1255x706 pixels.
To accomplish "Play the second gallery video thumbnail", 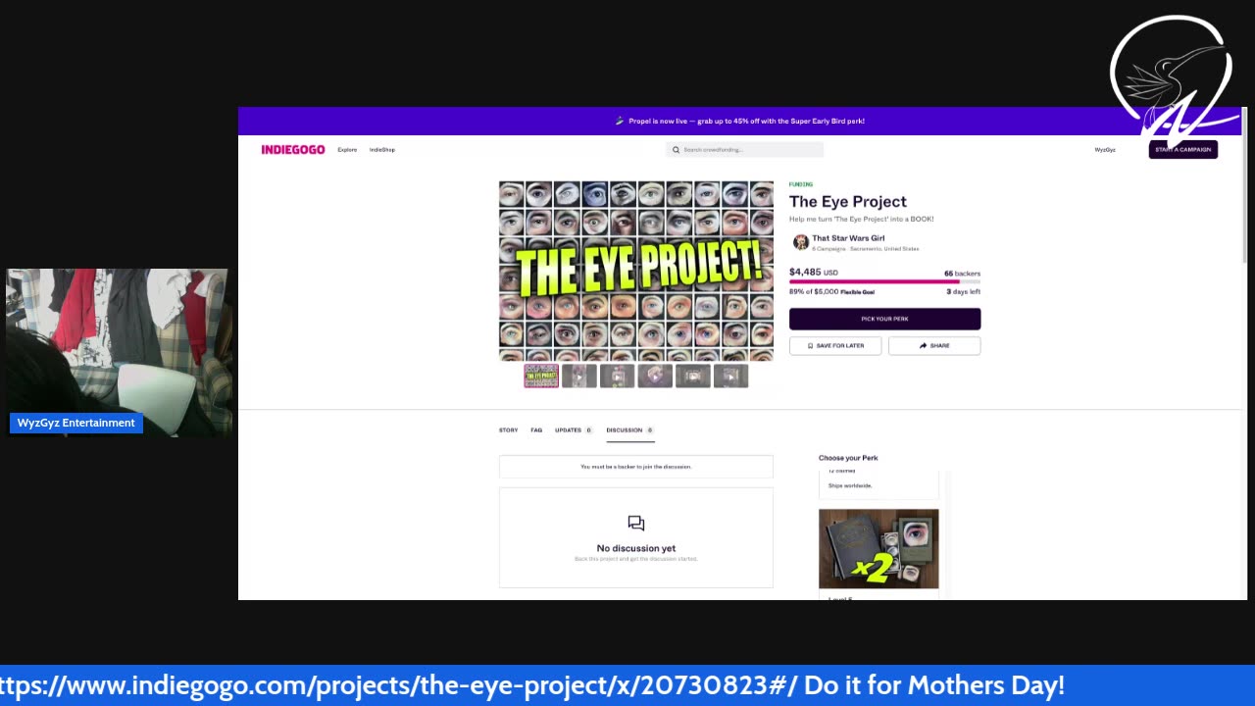I will coord(578,376).
